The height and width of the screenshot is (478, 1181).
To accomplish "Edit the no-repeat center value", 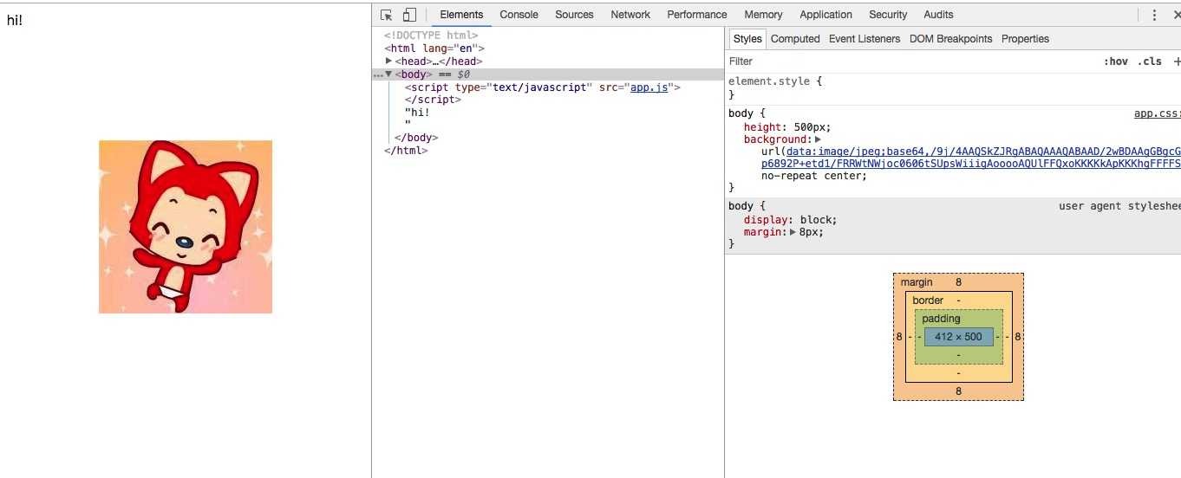I will (813, 176).
